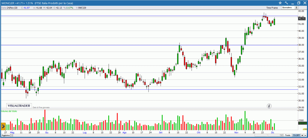Click the 'Giu' month label on time axis

(x=47, y=133)
